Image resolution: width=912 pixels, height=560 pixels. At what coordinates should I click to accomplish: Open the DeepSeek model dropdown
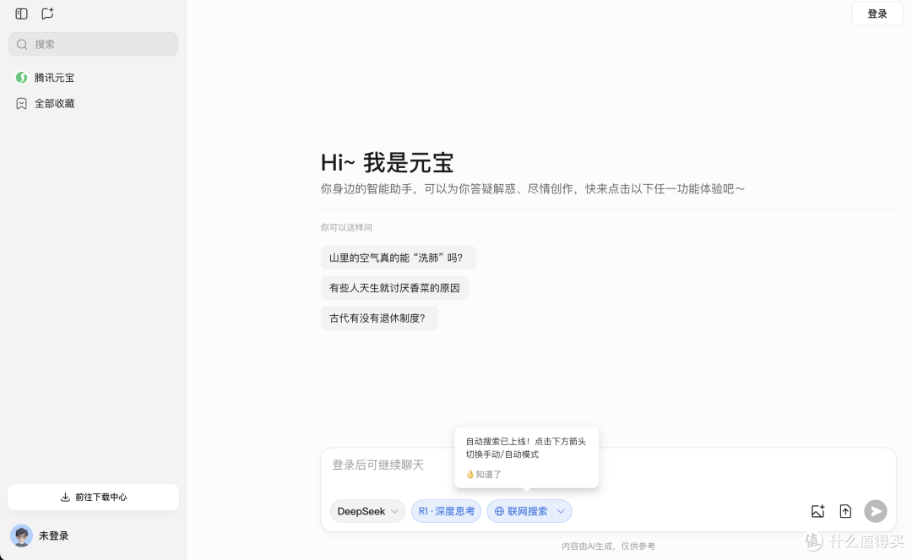[x=367, y=511]
